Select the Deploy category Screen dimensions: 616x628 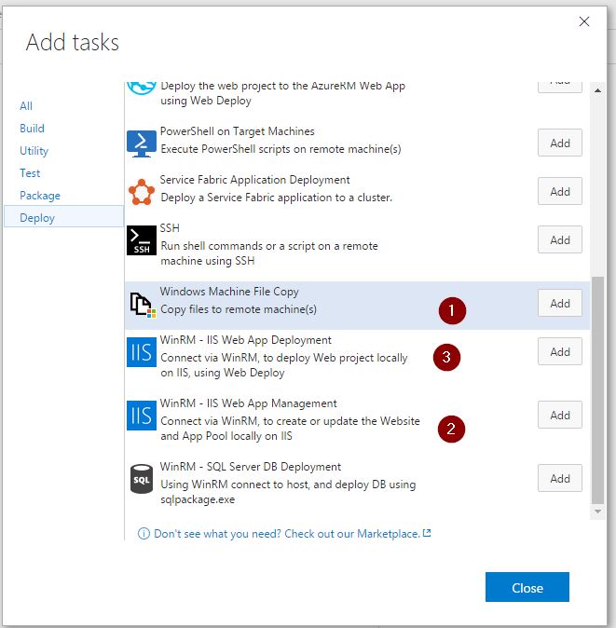click(63, 217)
